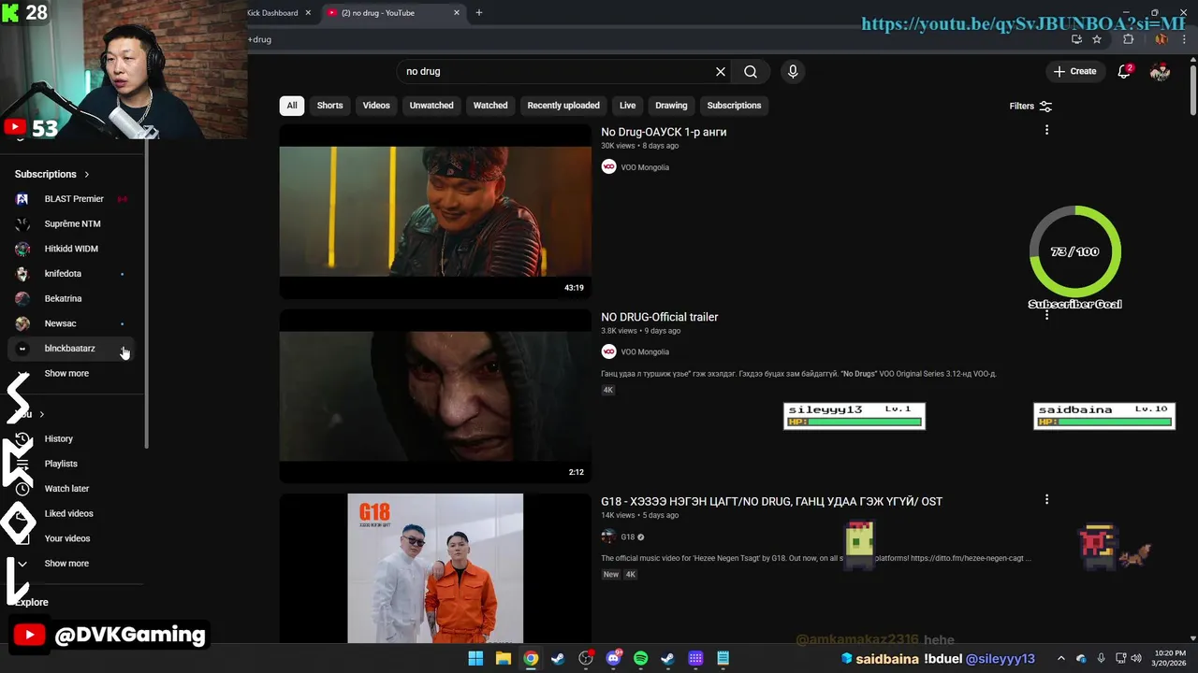This screenshot has height=673, width=1198.
Task: Open Spotify from the taskbar
Action: point(640,658)
